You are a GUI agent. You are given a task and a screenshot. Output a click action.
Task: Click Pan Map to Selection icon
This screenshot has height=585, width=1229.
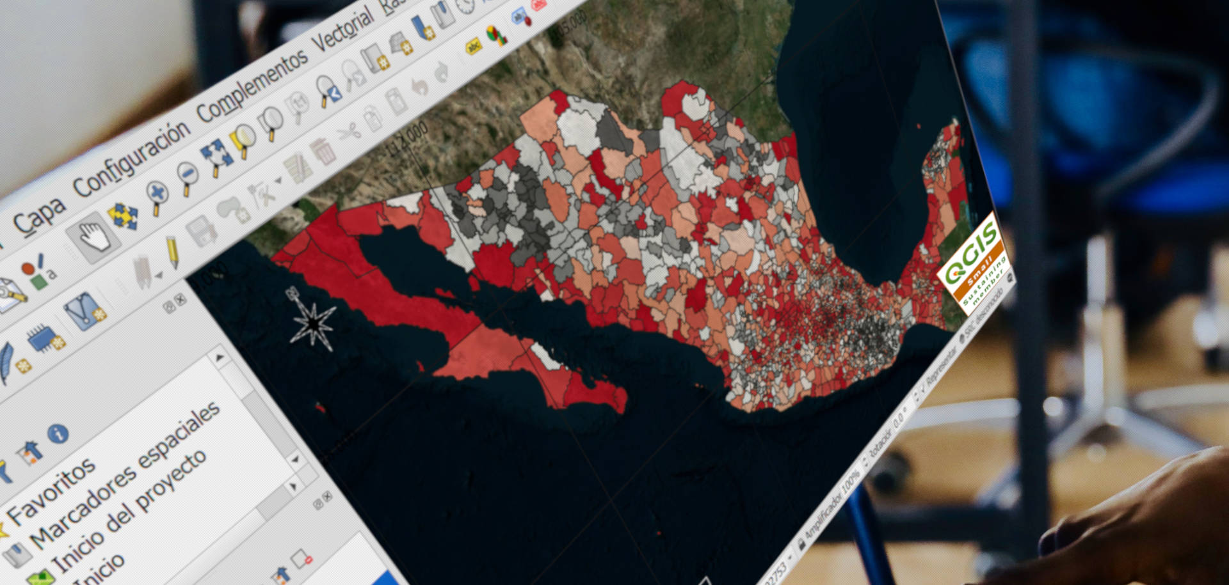click(x=124, y=217)
